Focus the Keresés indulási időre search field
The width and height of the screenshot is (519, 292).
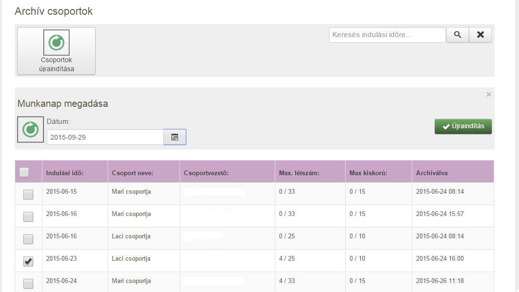[x=387, y=35]
